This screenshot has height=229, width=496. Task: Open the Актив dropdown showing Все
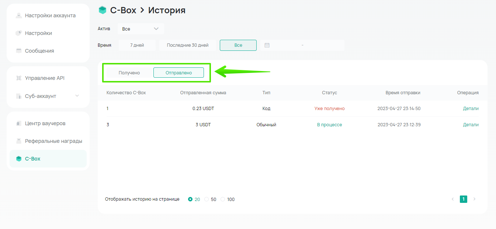[141, 29]
